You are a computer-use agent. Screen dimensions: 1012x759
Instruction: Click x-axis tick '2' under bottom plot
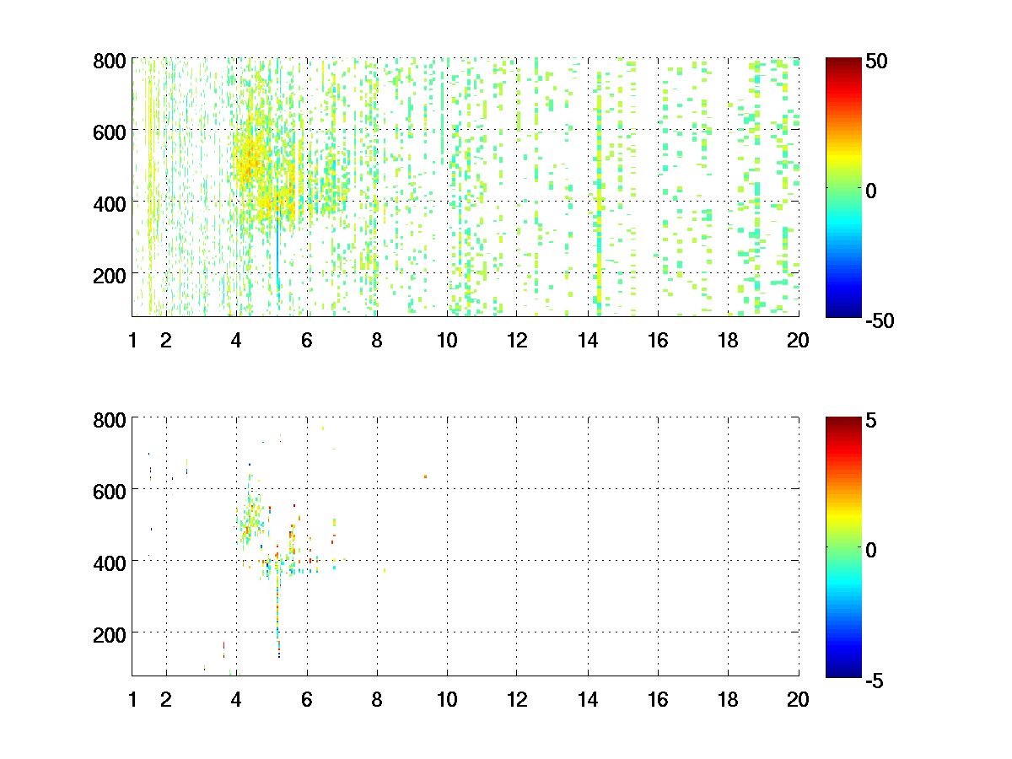(x=166, y=699)
